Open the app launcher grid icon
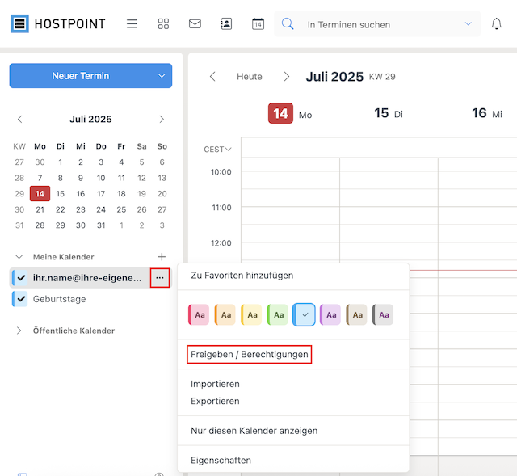Viewport: 517px width, 476px height. 163,23
